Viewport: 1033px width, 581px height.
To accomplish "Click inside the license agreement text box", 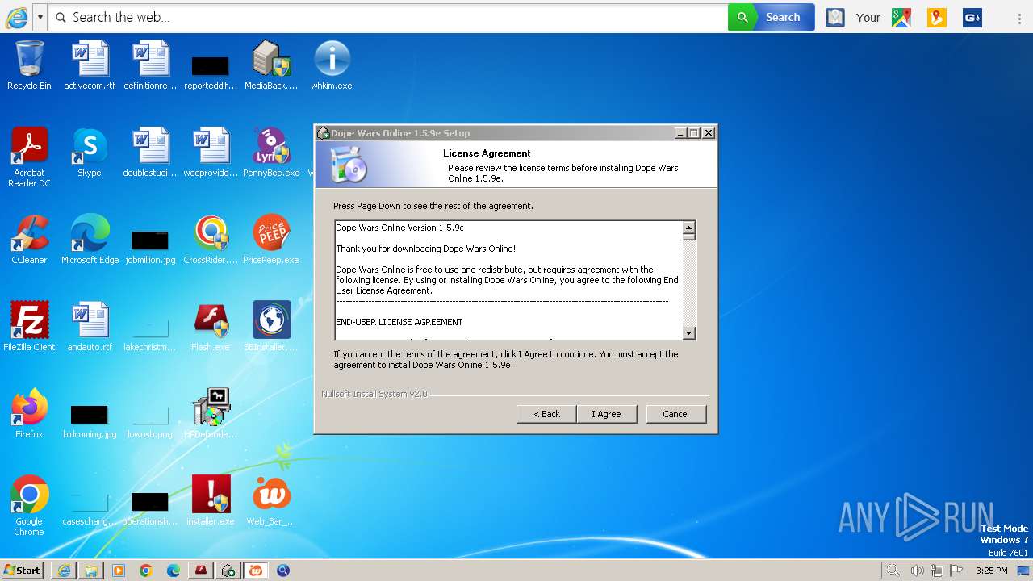I will pyautogui.click(x=508, y=280).
